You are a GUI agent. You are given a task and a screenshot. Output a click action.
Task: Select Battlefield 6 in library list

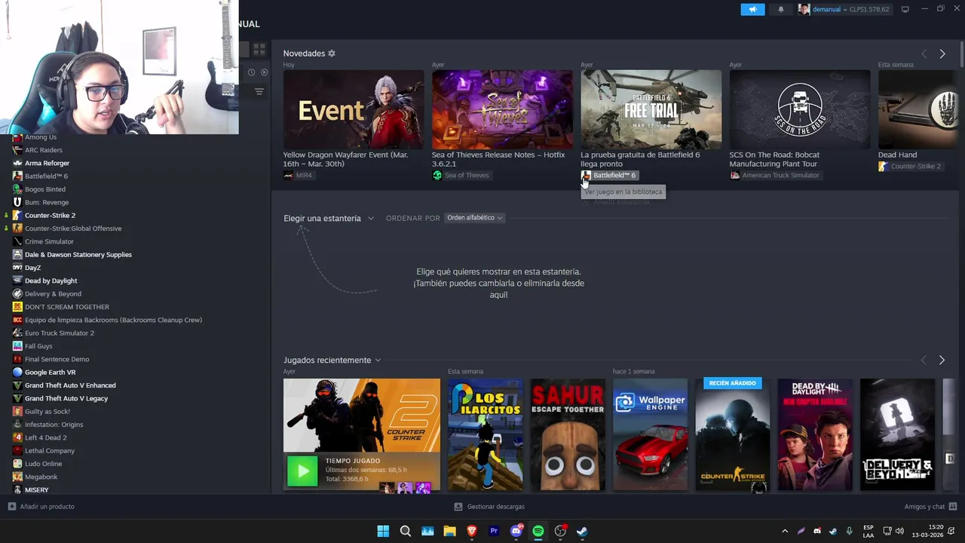(46, 176)
